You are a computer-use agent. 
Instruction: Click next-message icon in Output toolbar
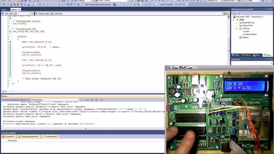92,100
